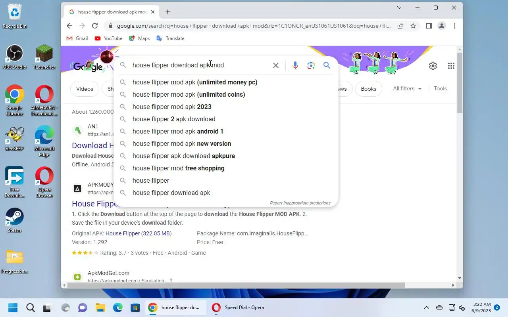Open Gmail bookmark
The height and width of the screenshot is (317, 508).
77,38
